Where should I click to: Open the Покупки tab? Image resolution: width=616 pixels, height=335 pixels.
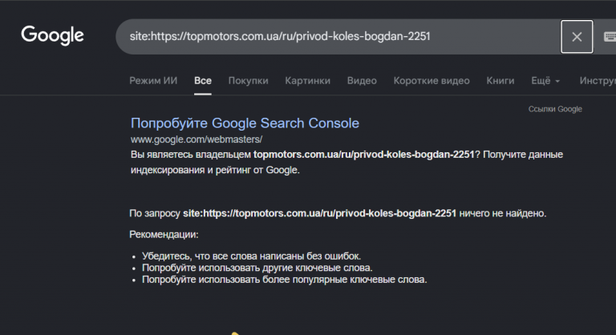(x=249, y=80)
